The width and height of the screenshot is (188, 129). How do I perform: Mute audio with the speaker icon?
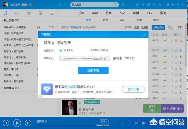coord(144,123)
